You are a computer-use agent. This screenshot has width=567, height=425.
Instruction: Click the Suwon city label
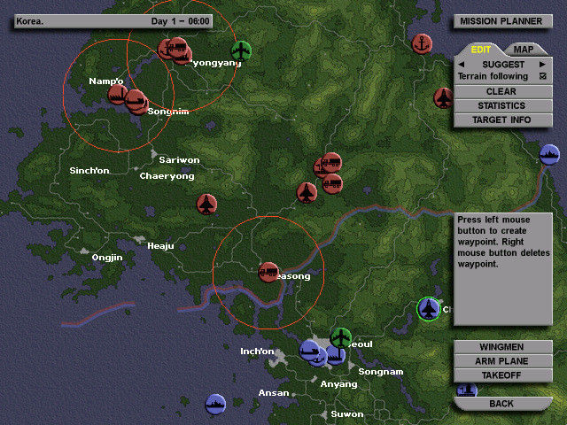[347, 414]
